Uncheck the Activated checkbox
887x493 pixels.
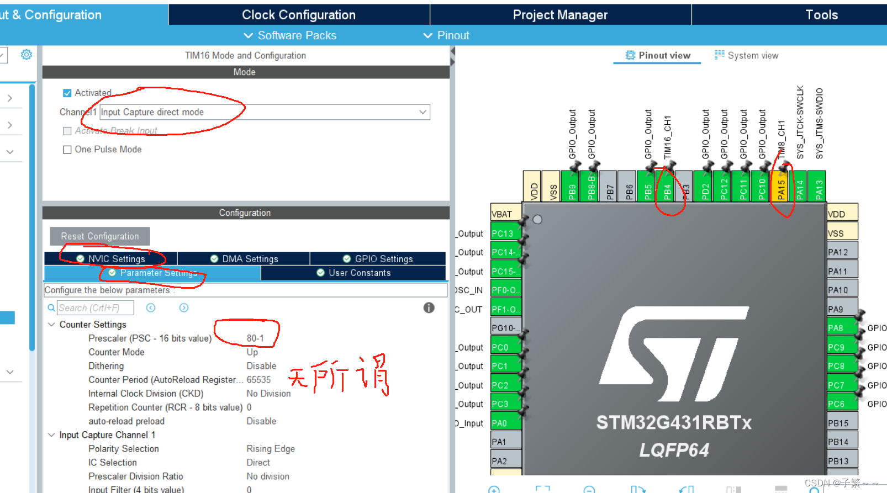67,93
